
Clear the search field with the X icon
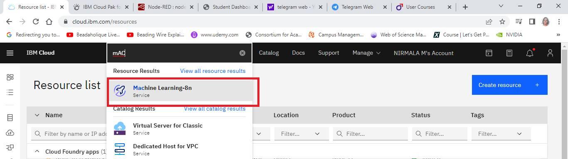pos(242,53)
